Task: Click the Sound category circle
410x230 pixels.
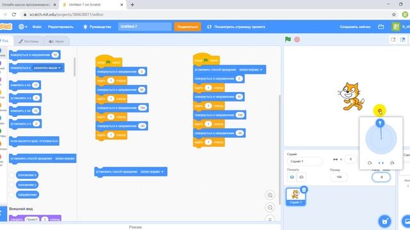Action: coord(1,79)
